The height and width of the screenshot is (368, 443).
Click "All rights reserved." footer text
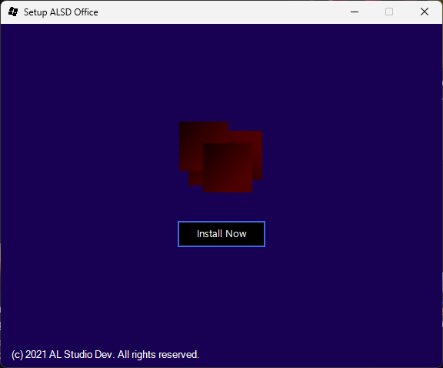158,354
